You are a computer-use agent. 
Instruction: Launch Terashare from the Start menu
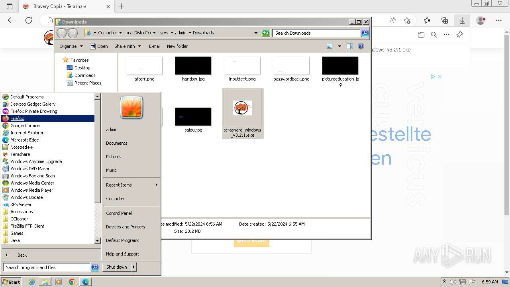48,154
